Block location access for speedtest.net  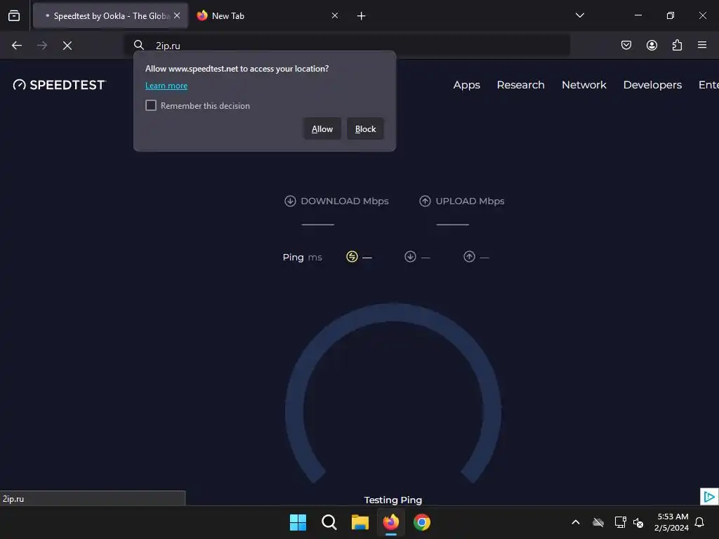coord(365,129)
